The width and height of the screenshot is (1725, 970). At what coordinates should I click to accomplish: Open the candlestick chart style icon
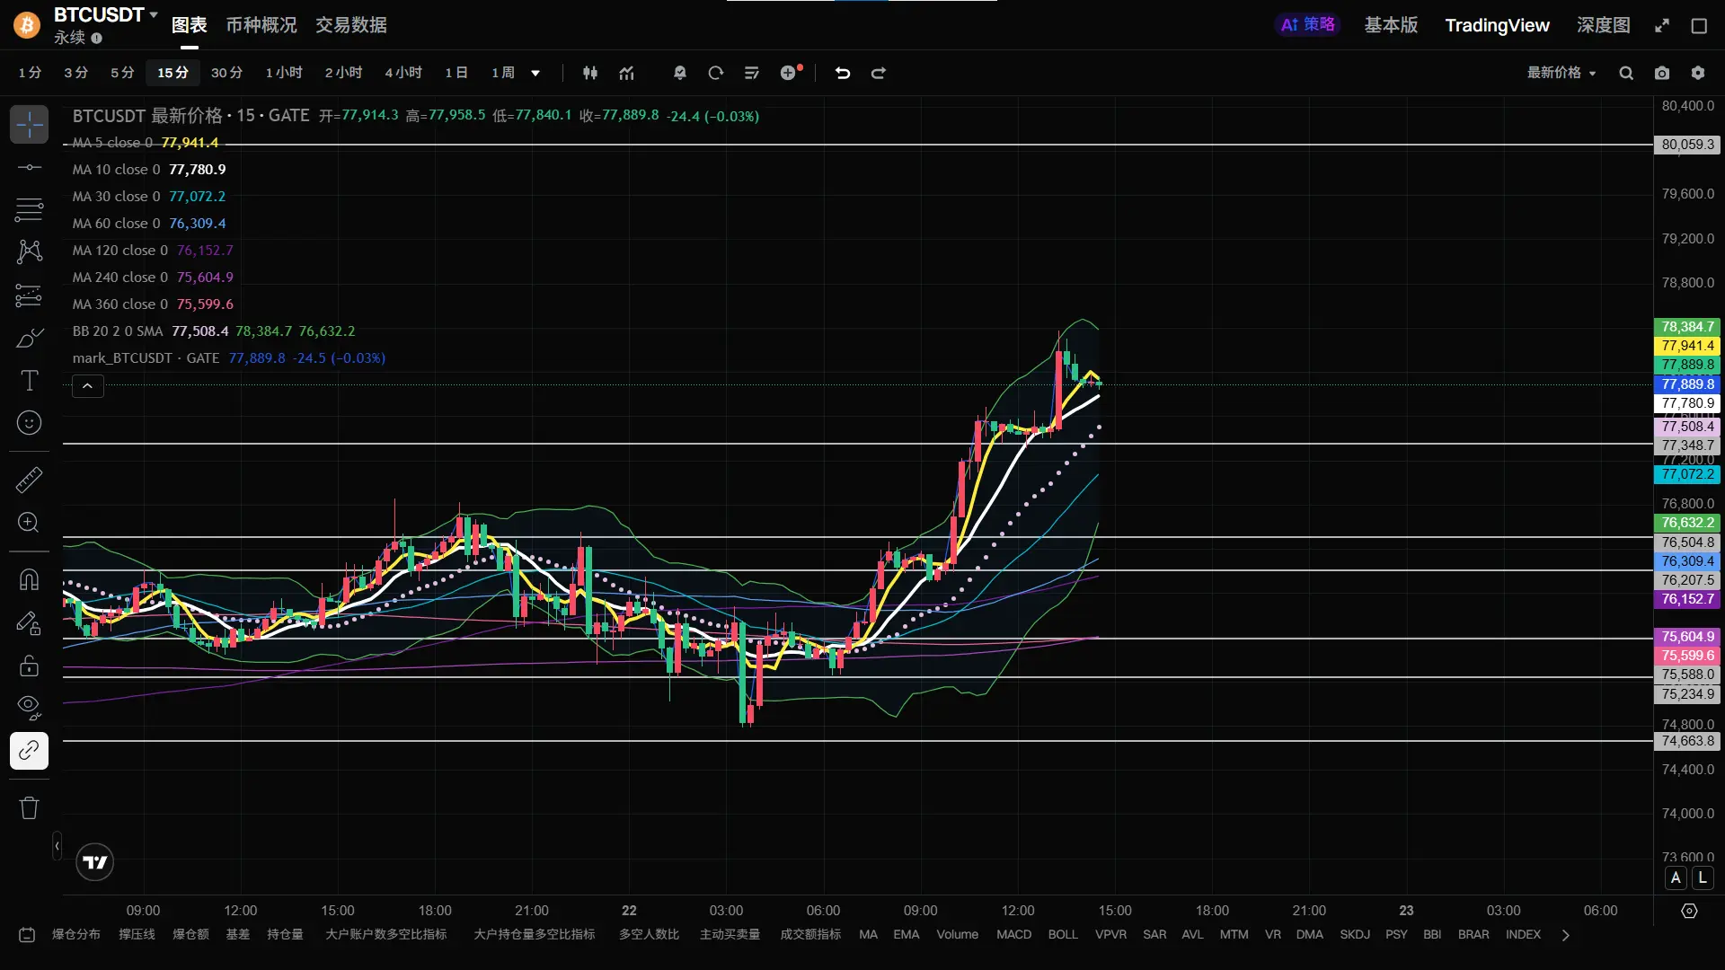590,73
